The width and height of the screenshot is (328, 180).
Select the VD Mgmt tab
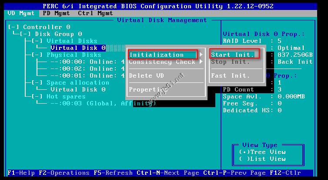[x=21, y=13]
